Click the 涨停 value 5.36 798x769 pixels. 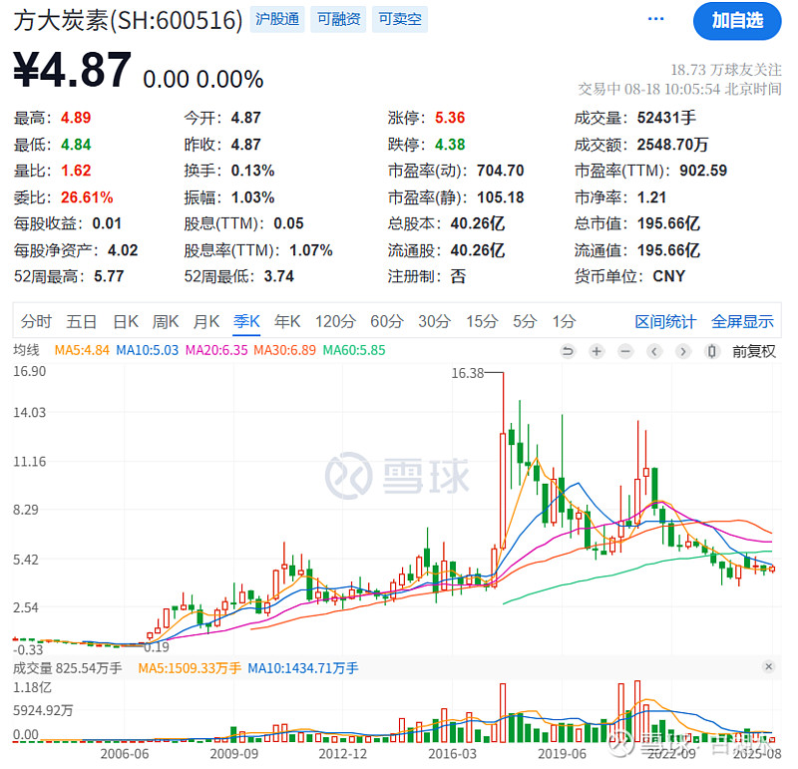(450, 118)
